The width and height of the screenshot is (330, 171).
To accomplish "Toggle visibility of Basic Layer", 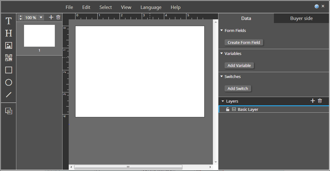I will pyautogui.click(x=234, y=109).
